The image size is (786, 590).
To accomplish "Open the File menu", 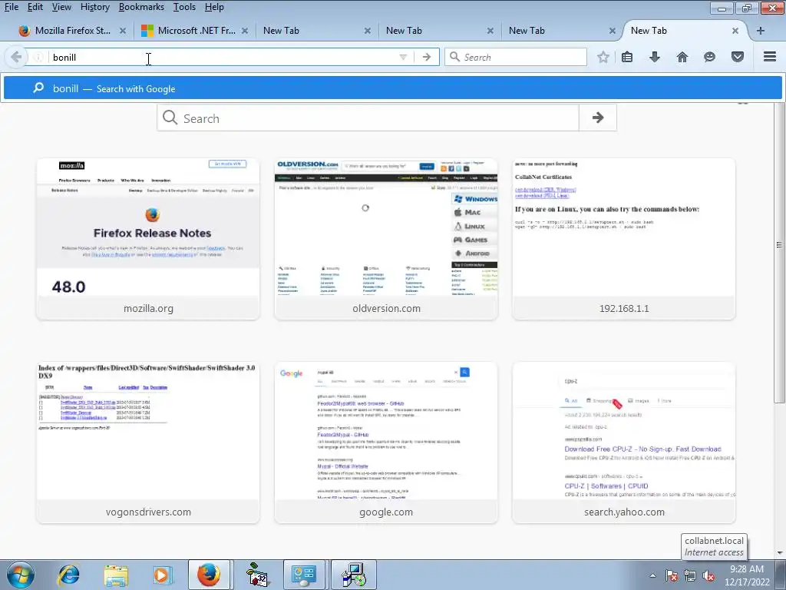I will tap(11, 7).
